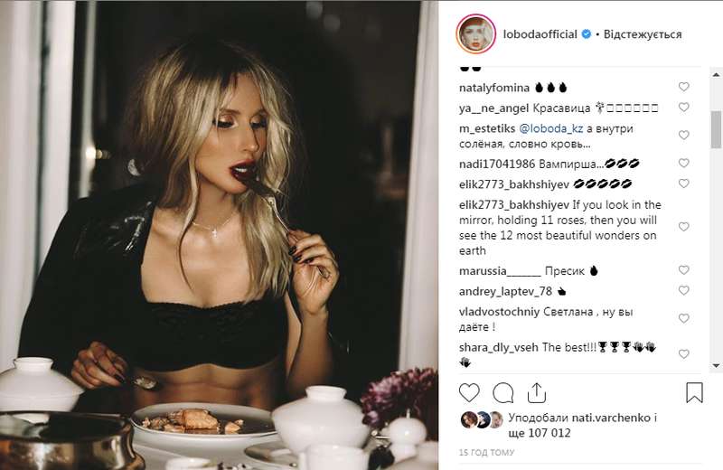This screenshot has width=723, height=470.
Task: Like the m_estetiks comment heart
Action: tap(684, 136)
